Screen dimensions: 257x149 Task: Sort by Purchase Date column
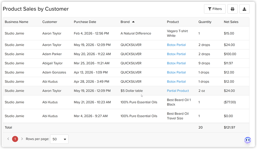tap(85, 22)
